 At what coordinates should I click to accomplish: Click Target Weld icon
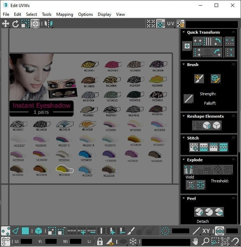(x=191, y=184)
